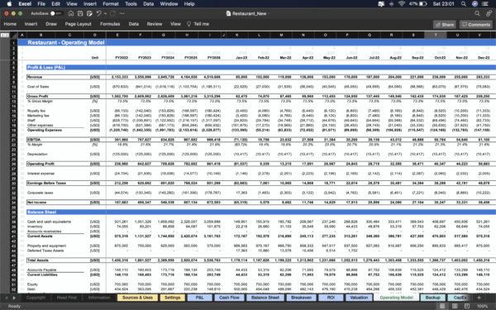Click the Share button

click(x=445, y=24)
